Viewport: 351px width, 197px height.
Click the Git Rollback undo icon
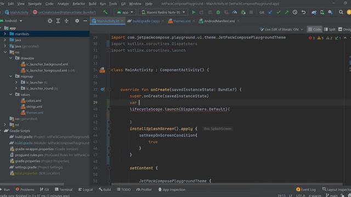pyautogui.click(x=303, y=12)
